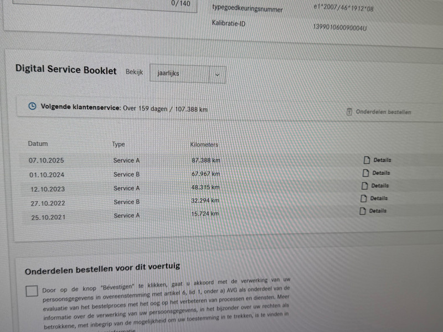Open the jaarlijks view dropdown
Image resolution: width=443 pixels, height=332 pixels.
(x=187, y=74)
